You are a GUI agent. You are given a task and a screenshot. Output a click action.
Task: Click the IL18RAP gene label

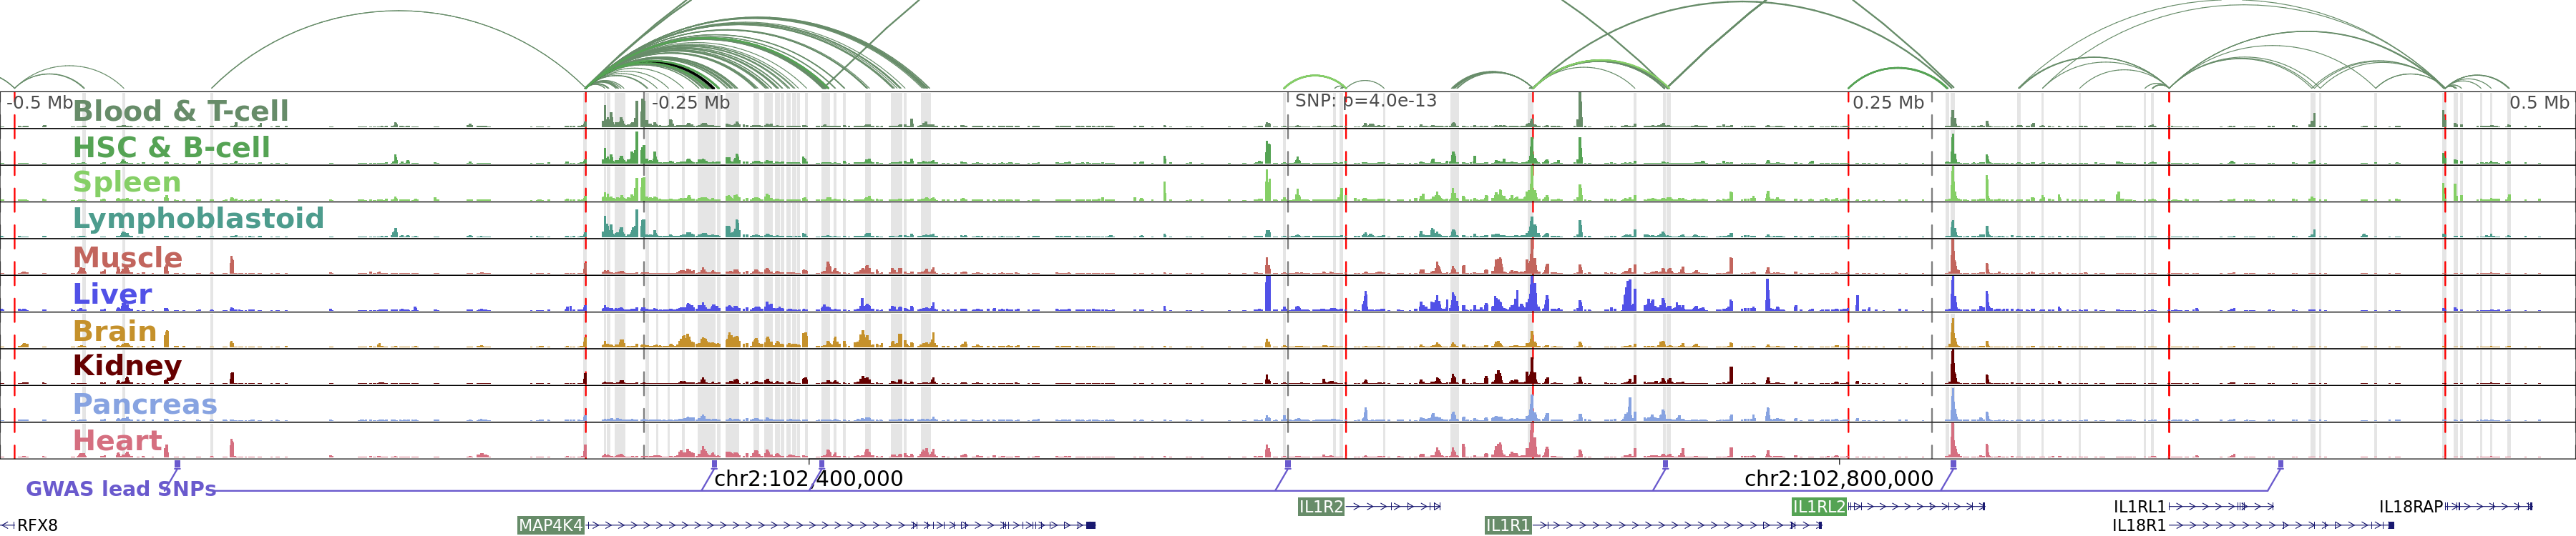pos(2410,507)
